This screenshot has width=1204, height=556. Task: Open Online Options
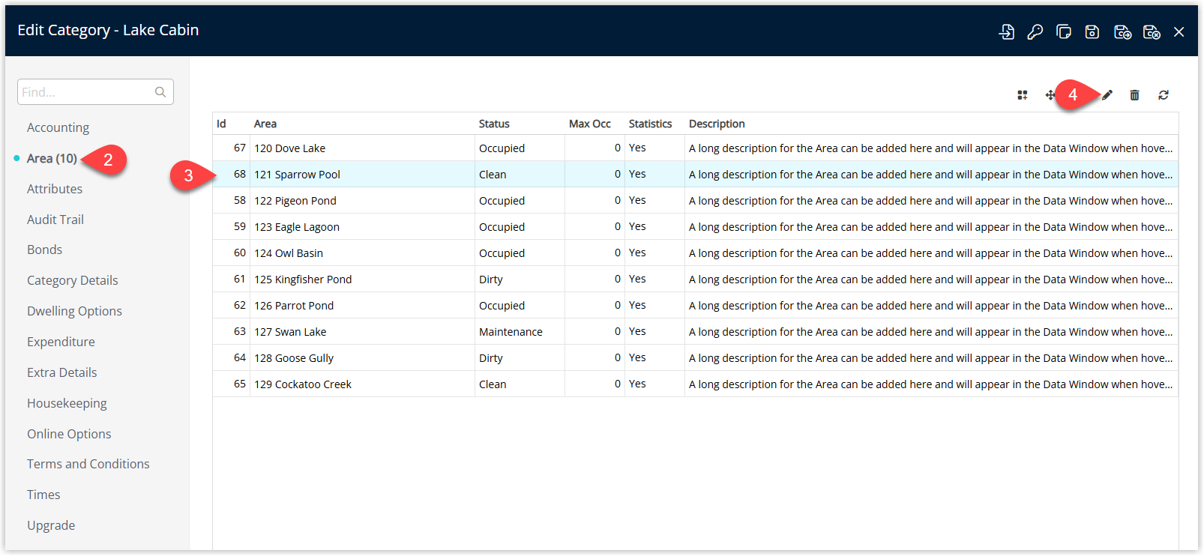[69, 434]
